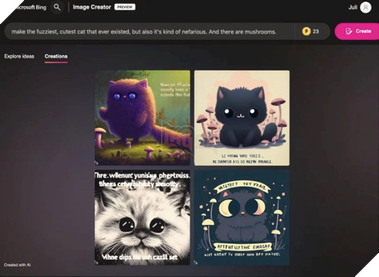This screenshot has width=379, height=277.
Task: Open the moon-eyed dark cat image
Action: [242, 217]
